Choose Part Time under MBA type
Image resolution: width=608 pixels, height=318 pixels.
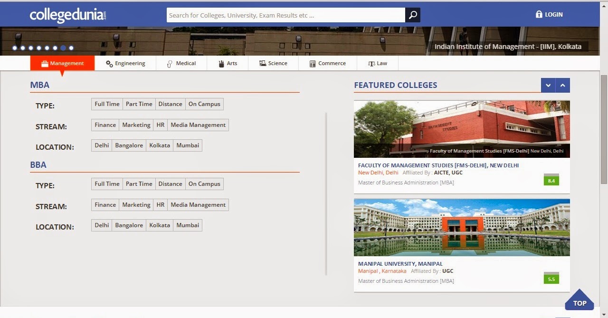(x=139, y=104)
